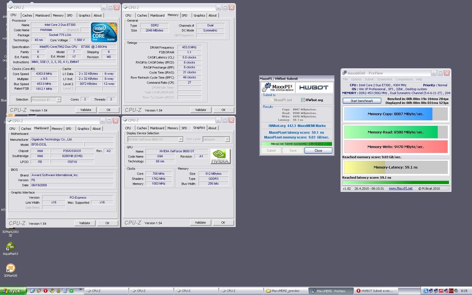Click the HWbot.org 442.3 MaxxMEMI Marks text
This screenshot has width=472, height=295.
pos(297,126)
